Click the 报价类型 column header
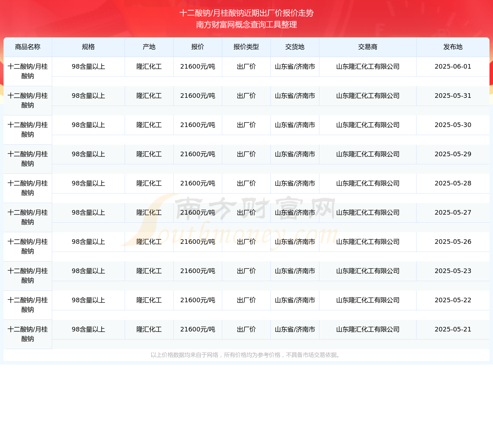Image resolution: width=493 pixels, height=424 pixels. coord(246,47)
